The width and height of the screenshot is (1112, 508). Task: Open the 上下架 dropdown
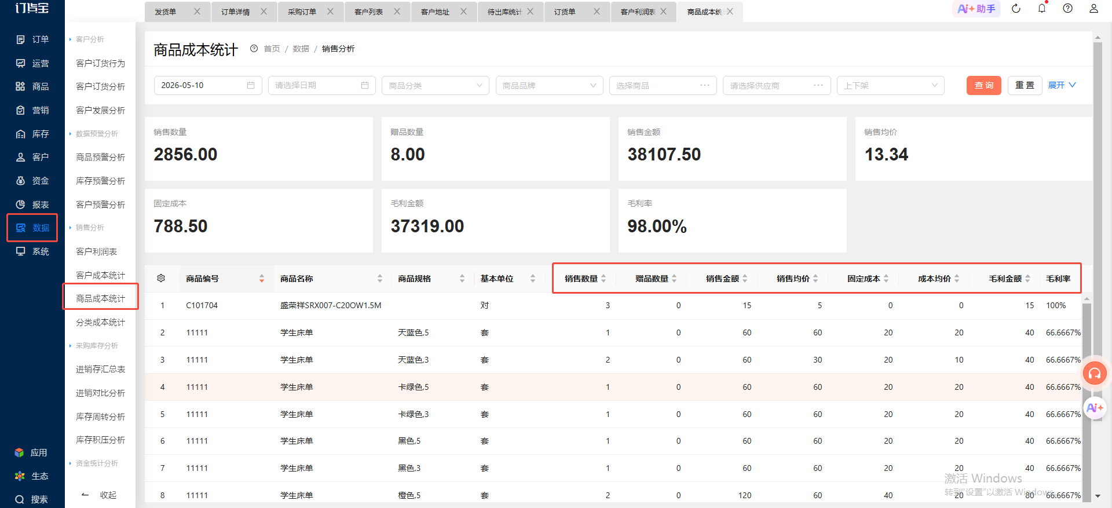point(891,85)
